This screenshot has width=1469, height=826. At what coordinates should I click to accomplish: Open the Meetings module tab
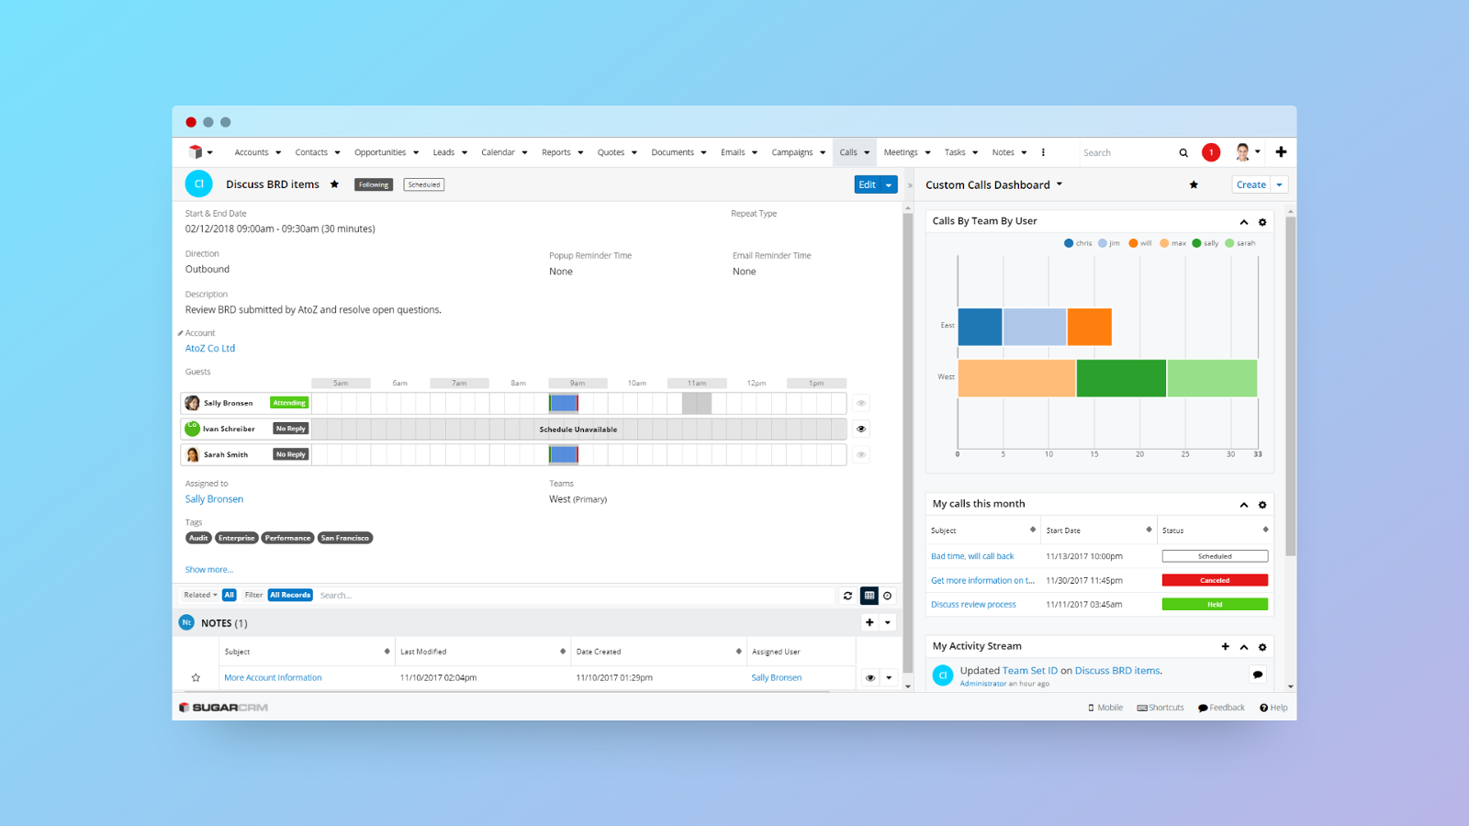click(901, 152)
